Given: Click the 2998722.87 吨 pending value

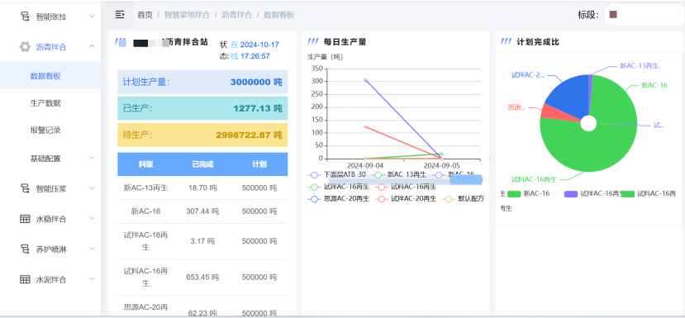Looking at the screenshot, I should (x=249, y=135).
